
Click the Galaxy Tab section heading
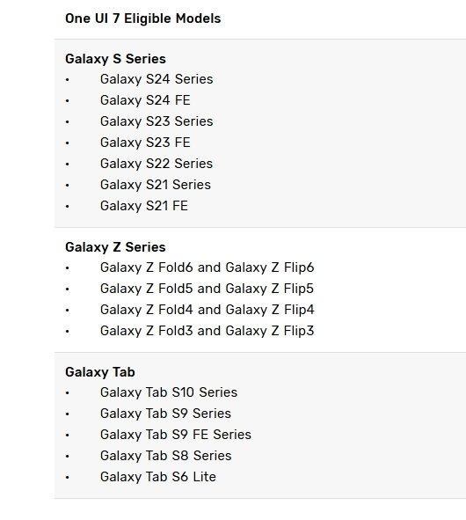(100, 372)
